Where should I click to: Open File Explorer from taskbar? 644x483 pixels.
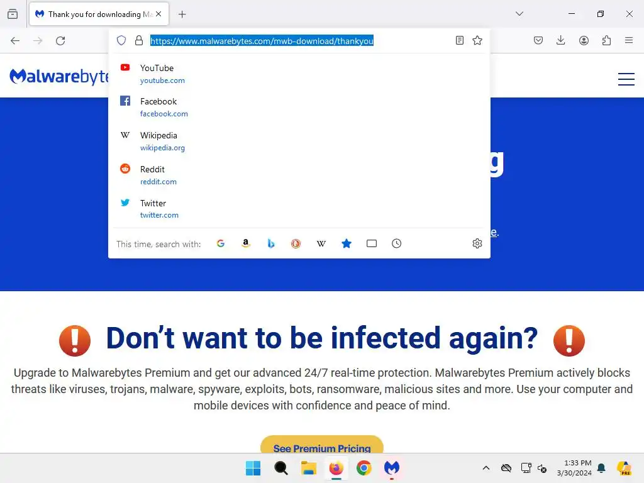pyautogui.click(x=308, y=468)
